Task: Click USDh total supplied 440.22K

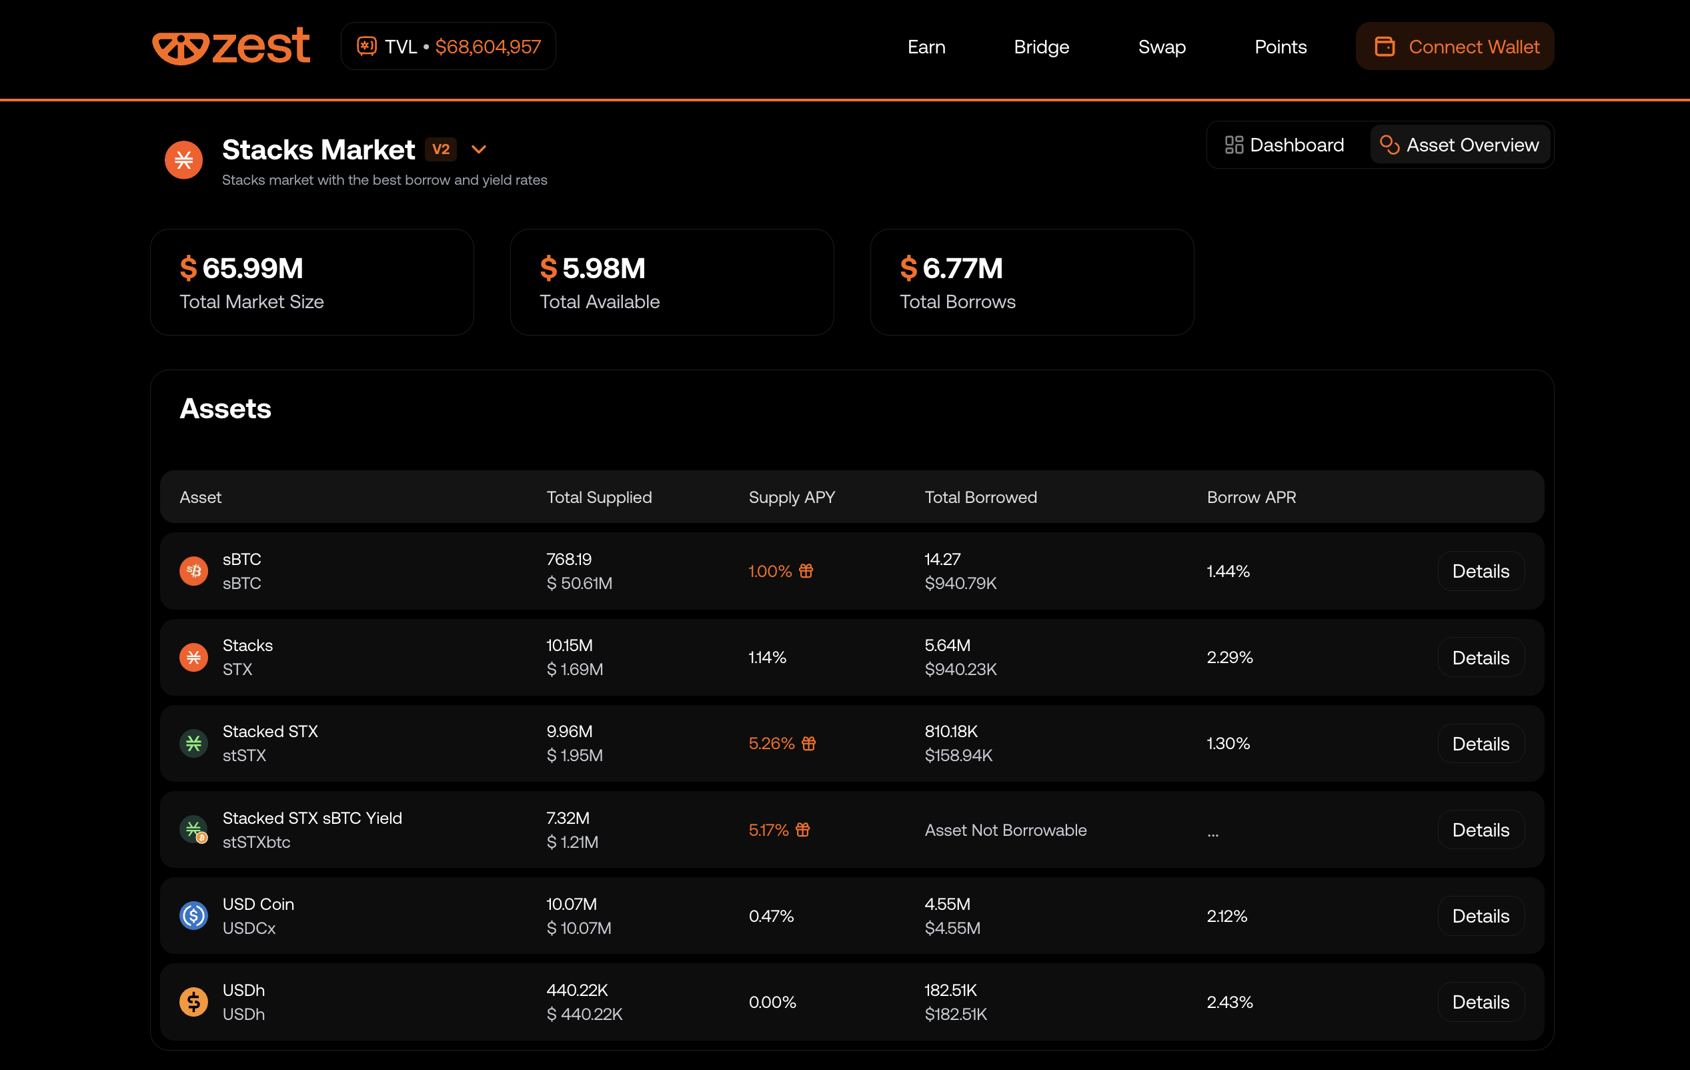Action: point(577,990)
